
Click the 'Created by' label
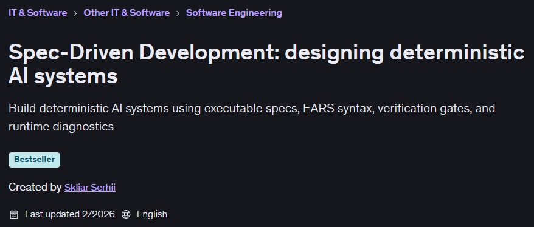tap(35, 187)
